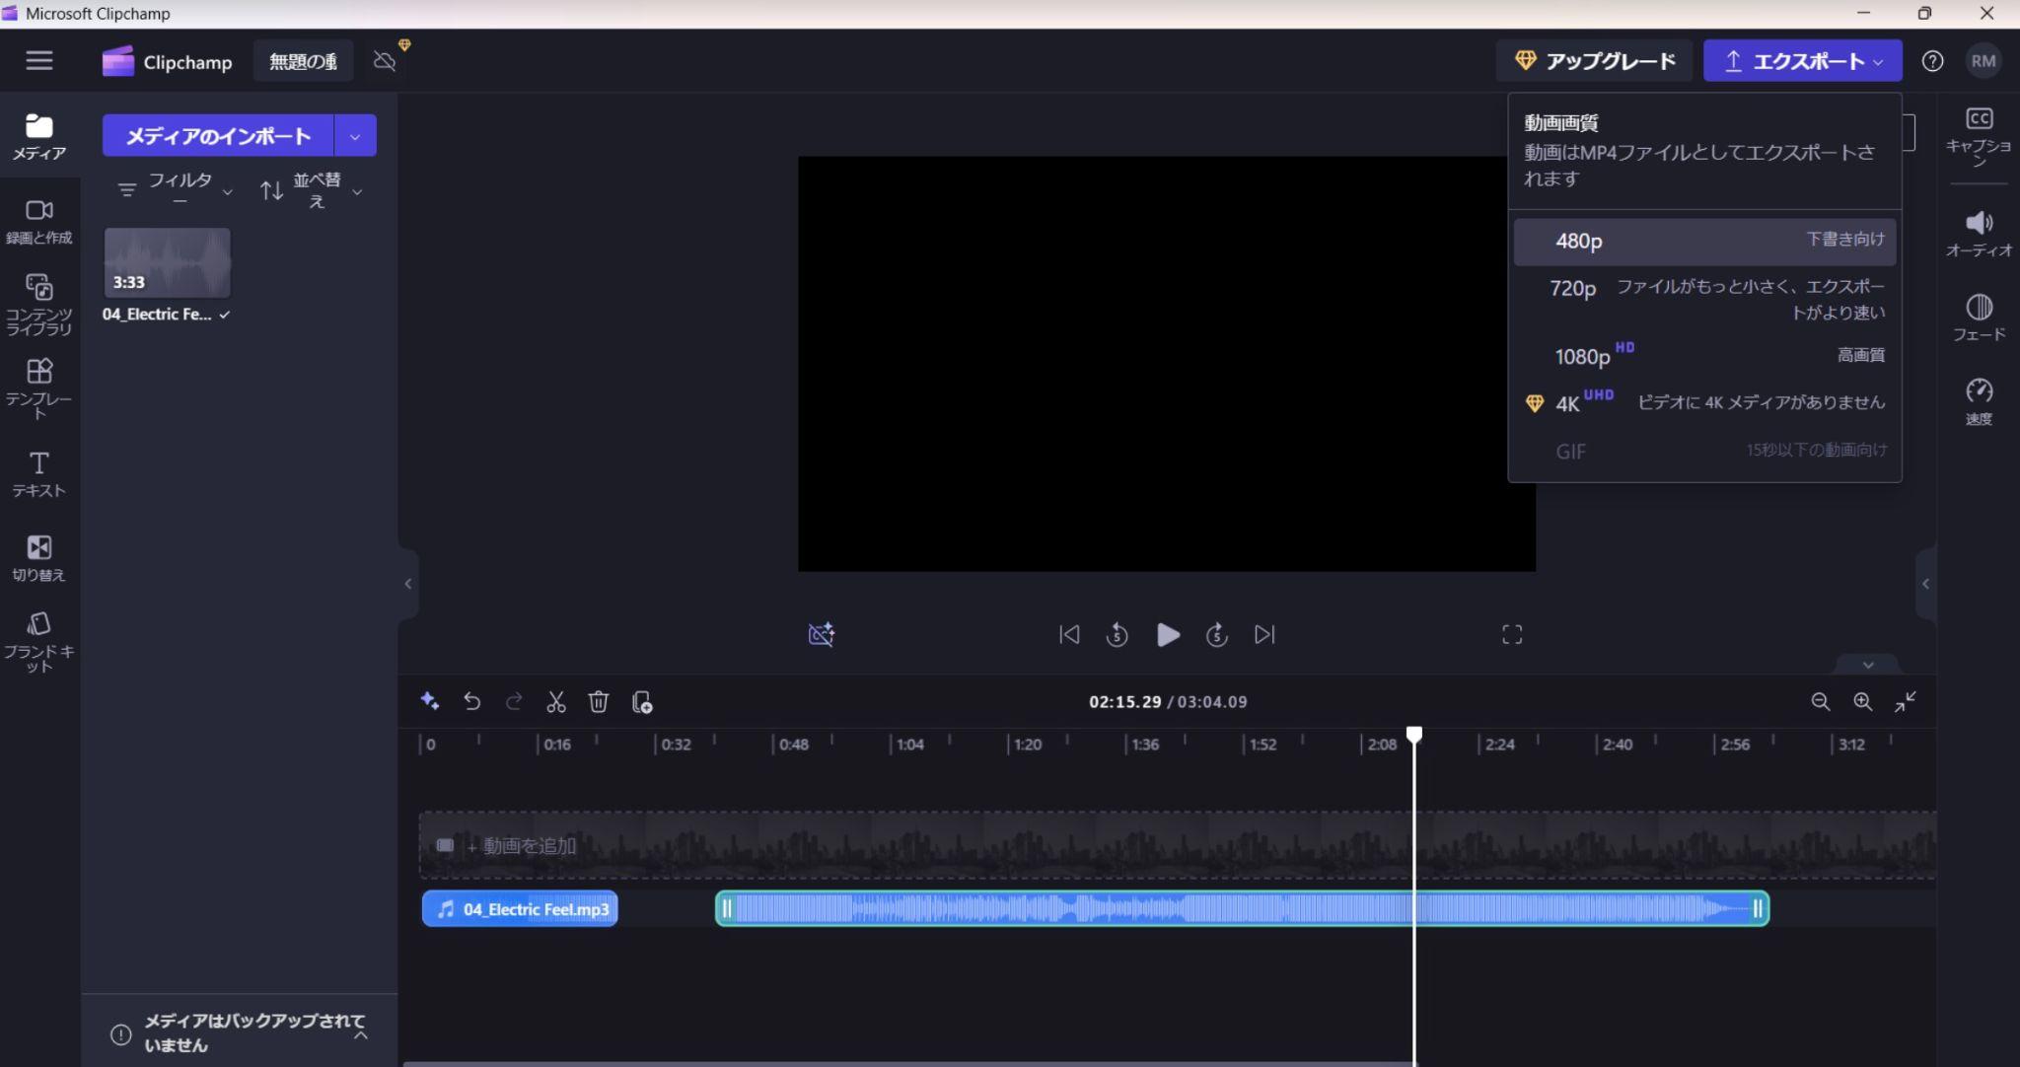Select 04_Electric Feel media thumbnail
2020x1067 pixels.
[x=168, y=262]
